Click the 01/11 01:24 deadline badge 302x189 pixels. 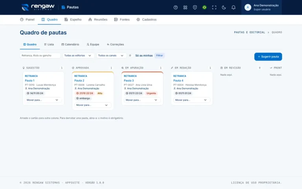[183, 93]
